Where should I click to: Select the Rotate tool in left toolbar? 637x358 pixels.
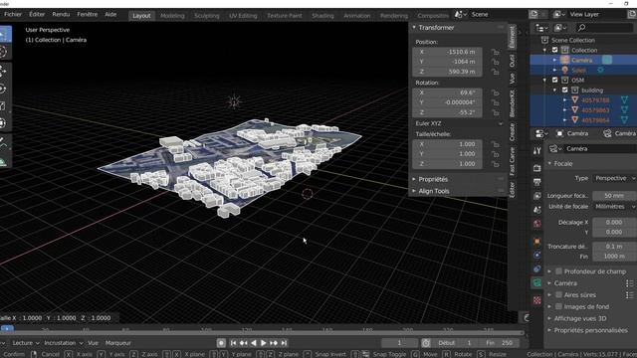click(3, 89)
